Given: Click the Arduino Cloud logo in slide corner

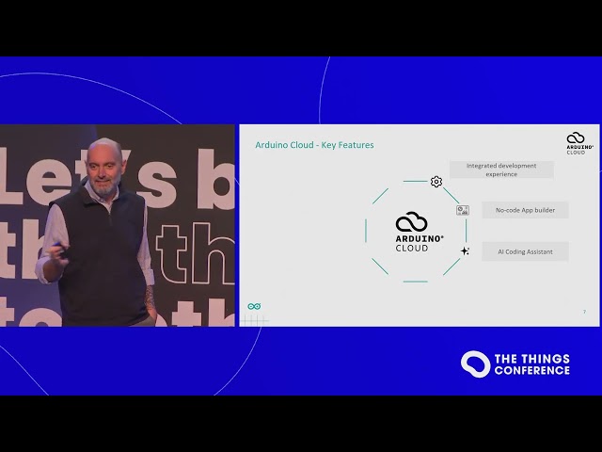Looking at the screenshot, I should [579, 143].
